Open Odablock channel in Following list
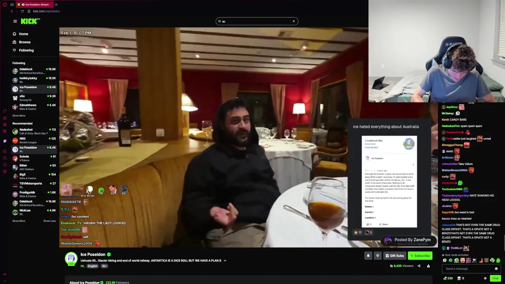Screen dimensions: 505x284 (34, 71)
